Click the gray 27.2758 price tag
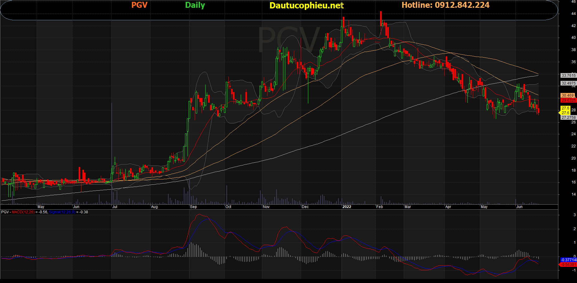Viewport: 577px width, 283px height. (x=568, y=118)
